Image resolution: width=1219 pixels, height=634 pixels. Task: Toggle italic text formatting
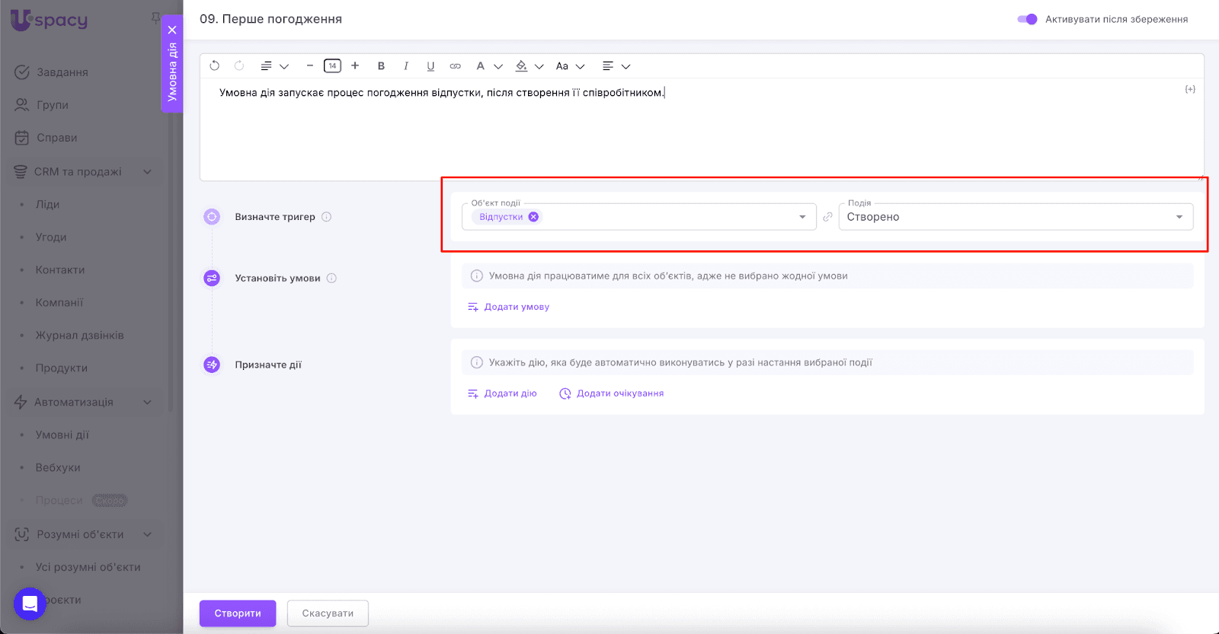click(x=406, y=66)
